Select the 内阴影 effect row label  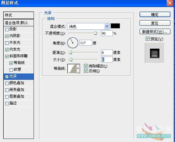(x=15, y=36)
